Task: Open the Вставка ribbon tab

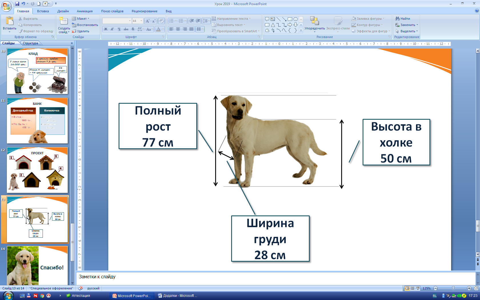Action: pyautogui.click(x=43, y=11)
